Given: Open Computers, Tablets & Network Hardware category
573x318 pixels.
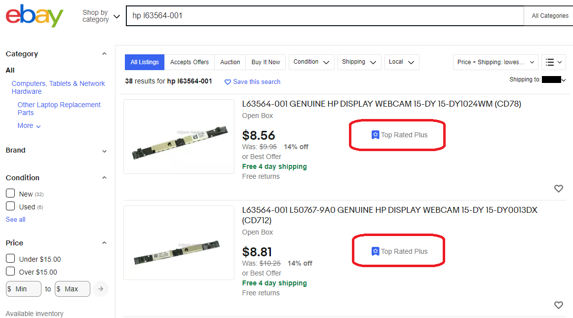Looking at the screenshot, I should coord(58,87).
